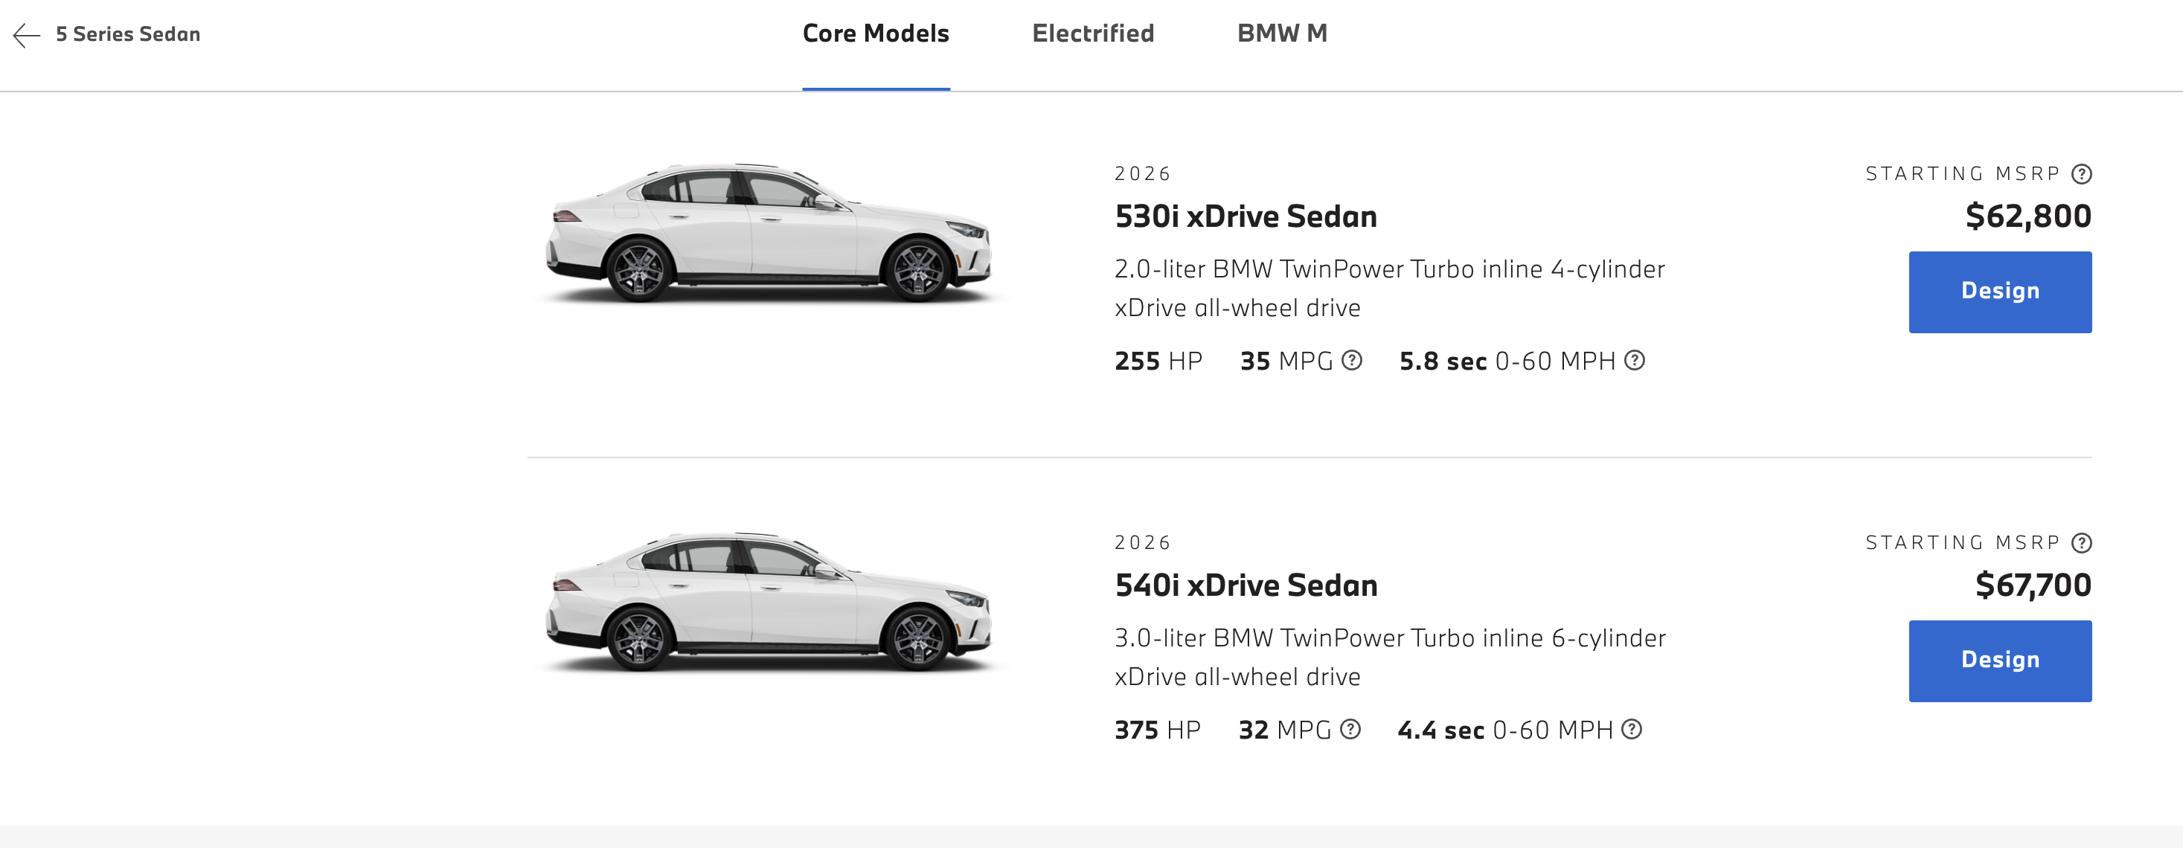Click the 540i xDrive Sedan car image
The height and width of the screenshot is (848, 2183).
(x=769, y=603)
